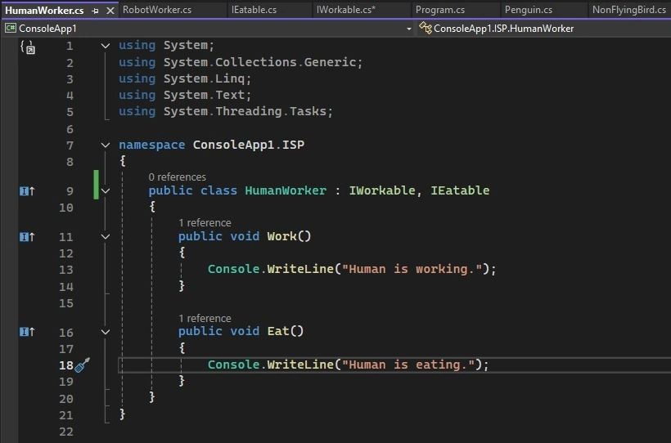Click the Console class on line 13

coord(234,270)
